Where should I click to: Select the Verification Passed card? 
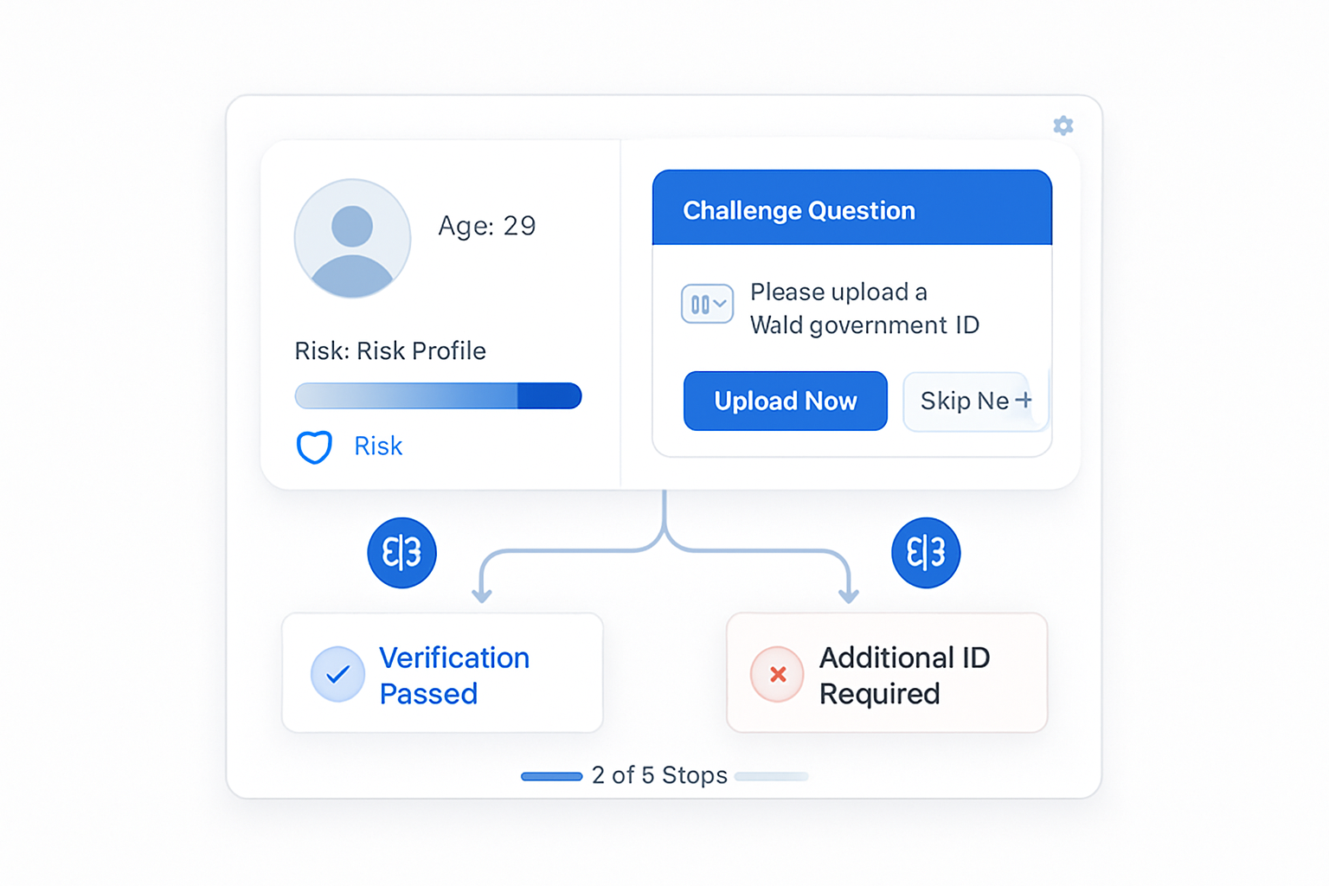(442, 672)
